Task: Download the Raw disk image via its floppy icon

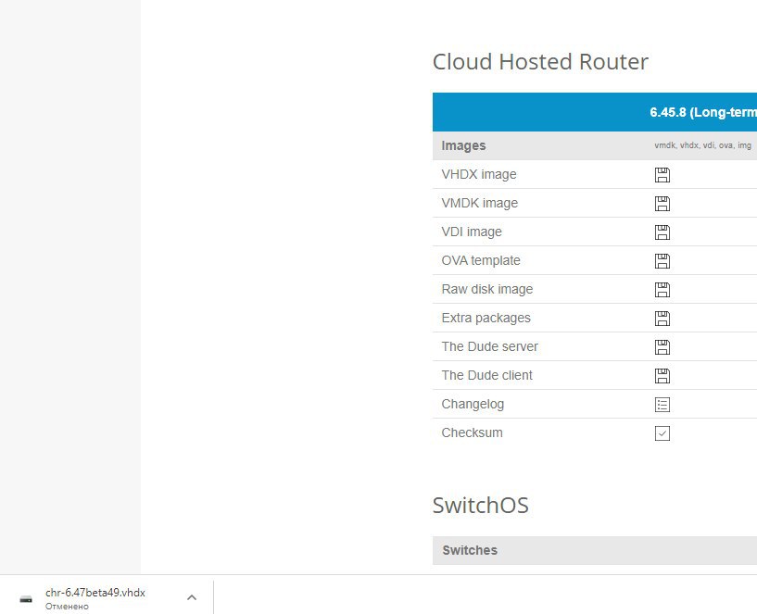Action: [662, 290]
